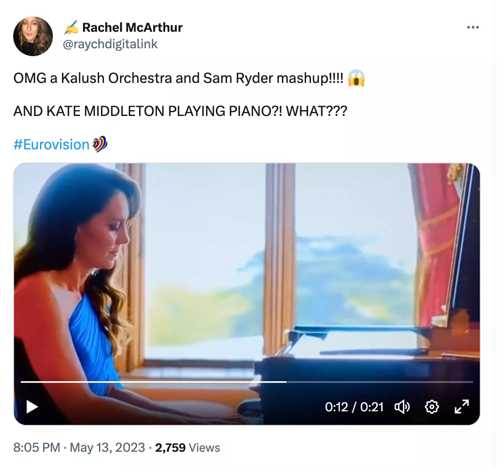Click the writing hand emoji beside the name
This screenshot has width=498, height=467.
click(x=71, y=28)
